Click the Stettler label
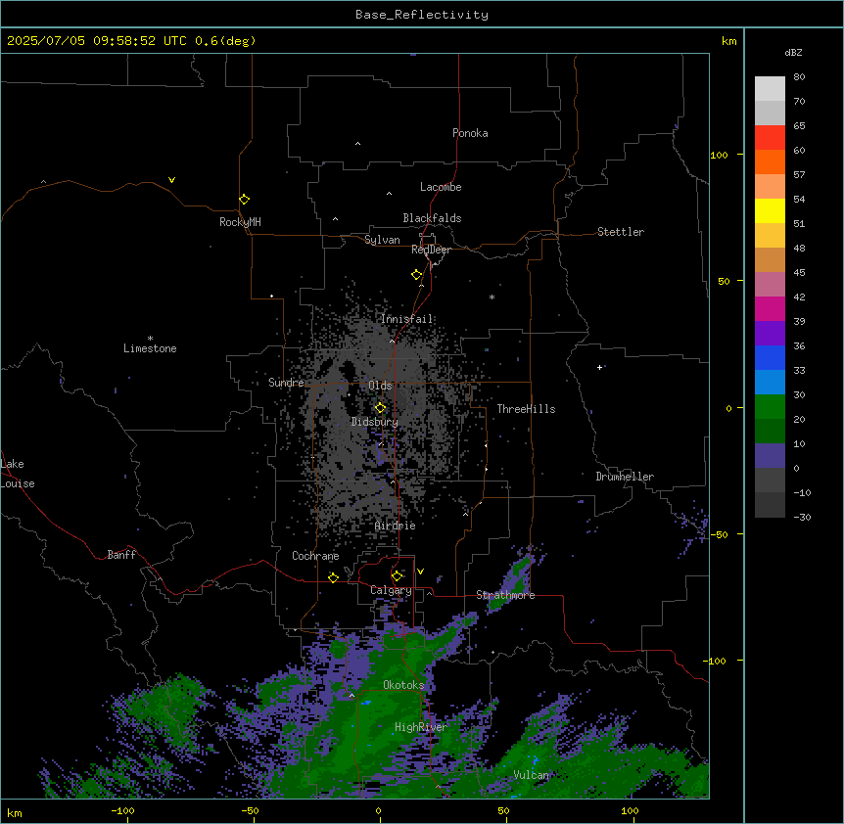 point(621,232)
